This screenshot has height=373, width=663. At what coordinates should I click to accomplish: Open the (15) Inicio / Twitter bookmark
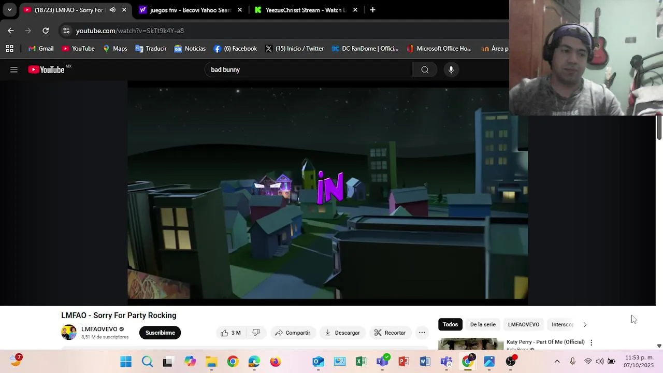[x=294, y=49]
